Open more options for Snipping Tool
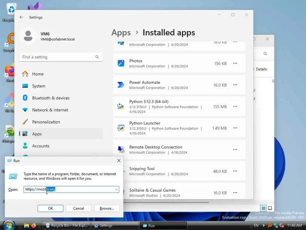 [x=235, y=171]
